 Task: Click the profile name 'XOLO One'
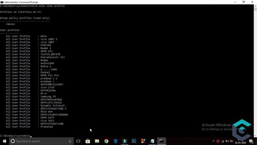click(47, 112)
